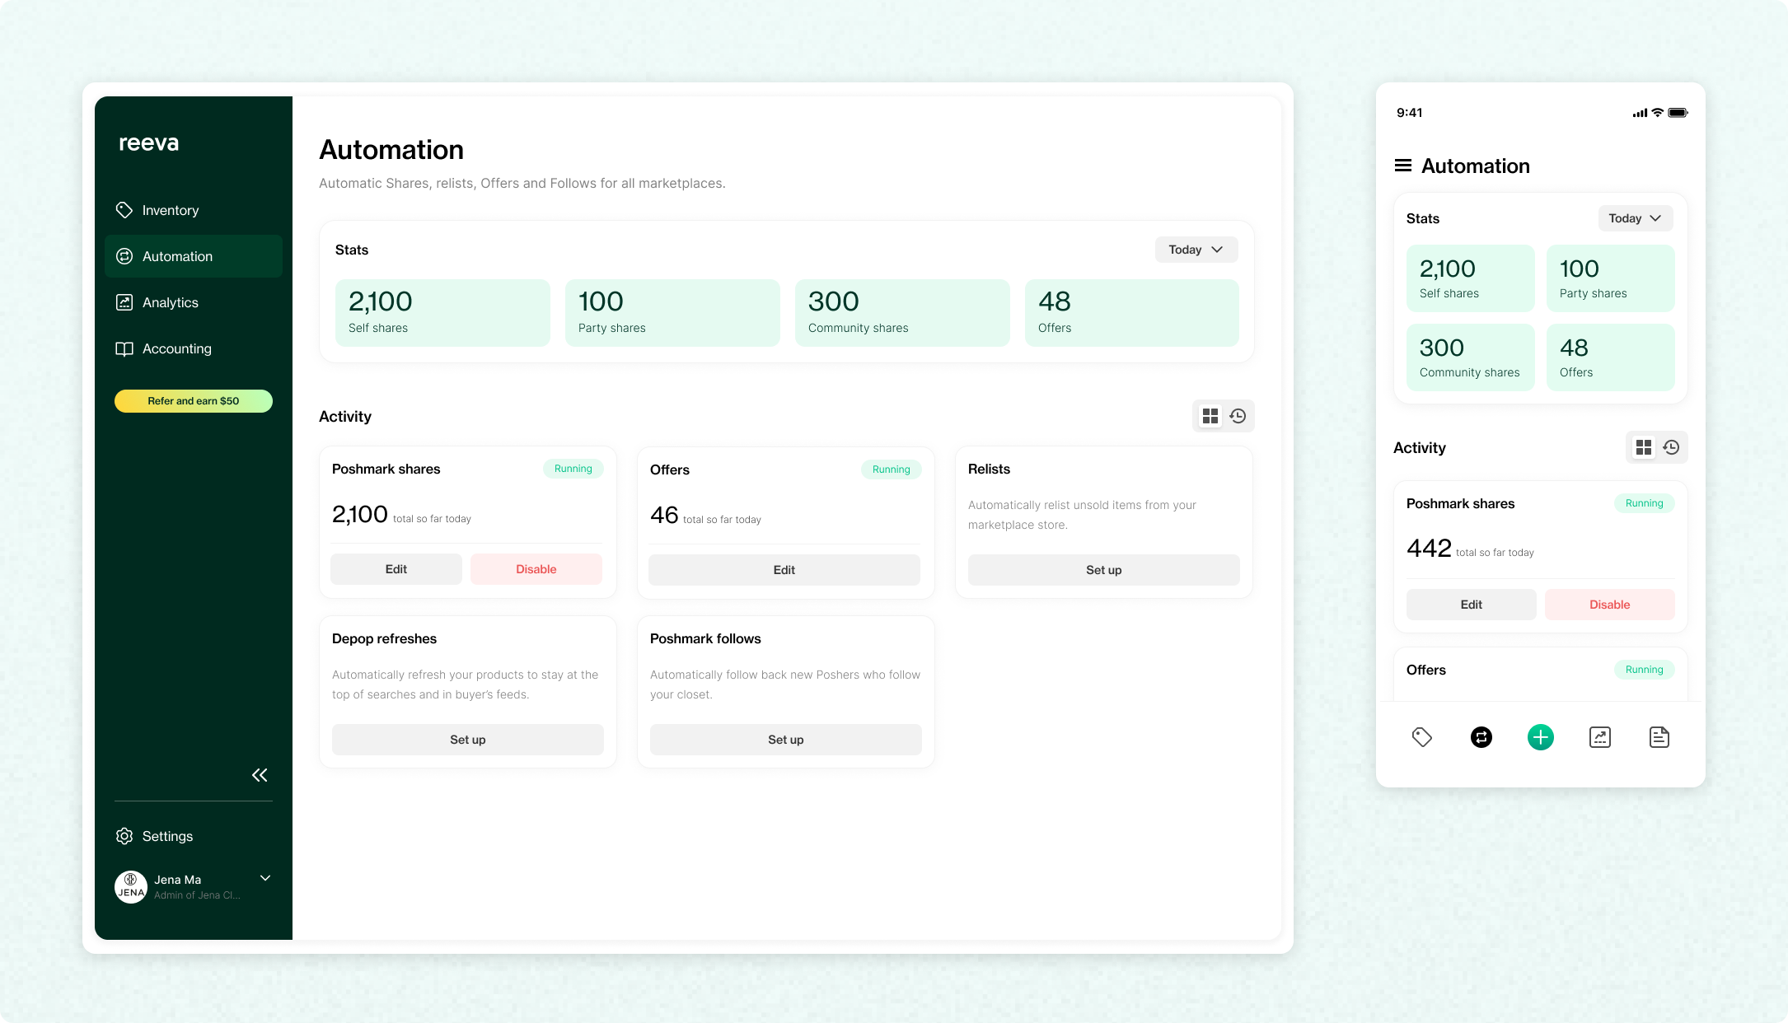1788x1023 pixels.
Task: Switch mobile Activity to history view
Action: click(x=1671, y=447)
